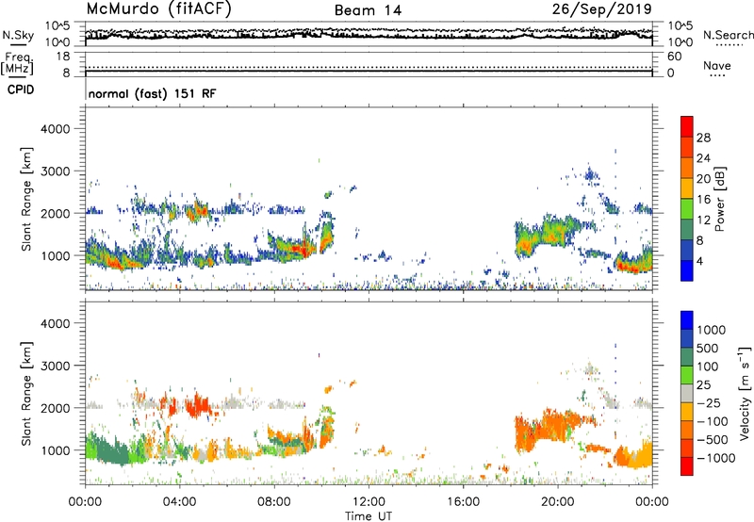Click the Time UT axis title
This screenshot has width=754, height=522.
tap(369, 516)
